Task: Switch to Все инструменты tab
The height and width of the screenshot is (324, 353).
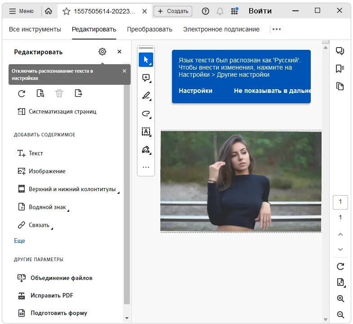Action: [x=35, y=29]
